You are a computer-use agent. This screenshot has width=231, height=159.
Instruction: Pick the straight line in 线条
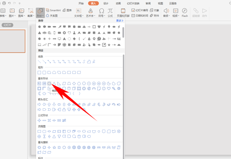(x=39, y=62)
